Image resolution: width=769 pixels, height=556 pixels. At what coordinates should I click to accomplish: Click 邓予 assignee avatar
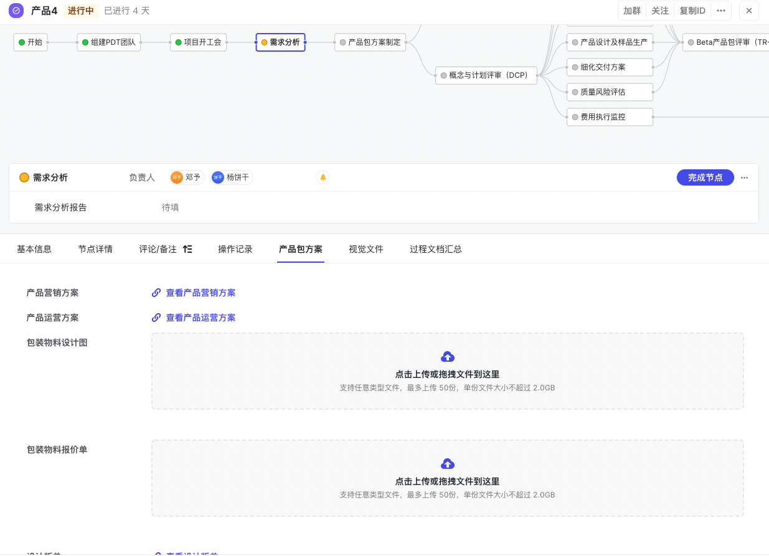tap(177, 177)
